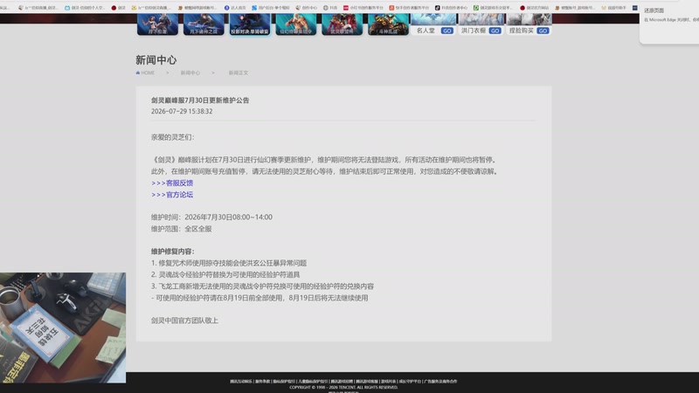Click the 维护范围：全区全服 line
Screen dimensions: 699x393
click(x=182, y=229)
